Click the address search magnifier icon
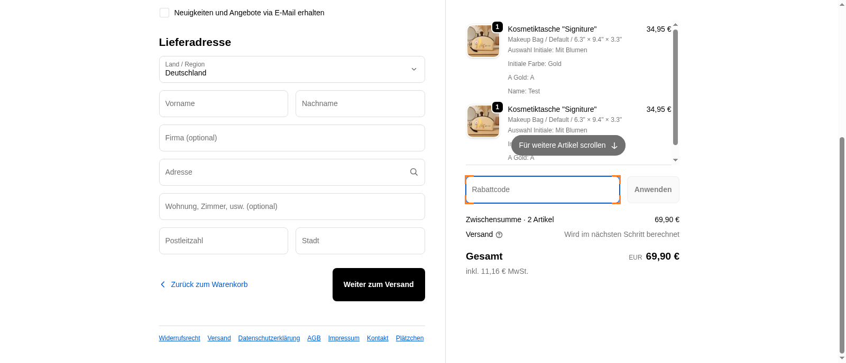 pos(414,172)
